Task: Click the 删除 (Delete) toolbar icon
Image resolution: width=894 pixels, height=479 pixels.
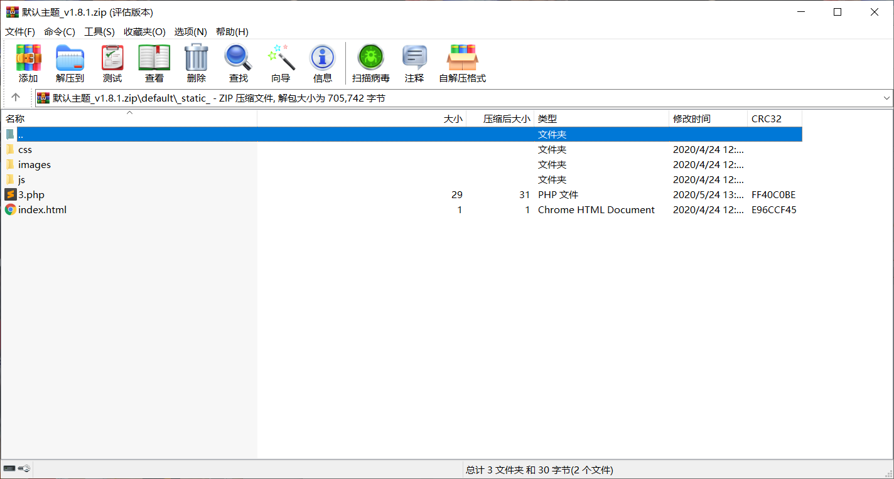Action: pos(196,63)
